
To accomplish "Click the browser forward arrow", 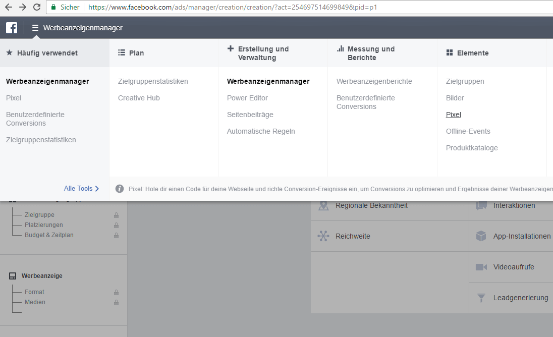I will pos(23,7).
